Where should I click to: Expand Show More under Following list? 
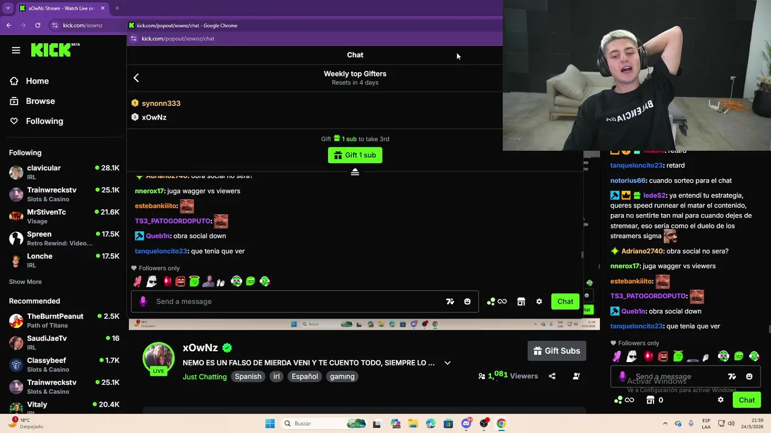(25, 281)
